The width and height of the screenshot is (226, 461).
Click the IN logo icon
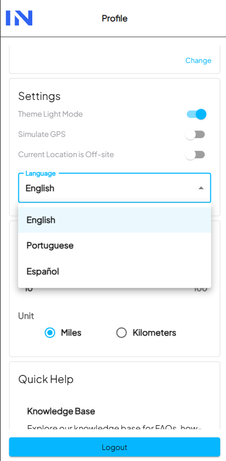tap(19, 18)
